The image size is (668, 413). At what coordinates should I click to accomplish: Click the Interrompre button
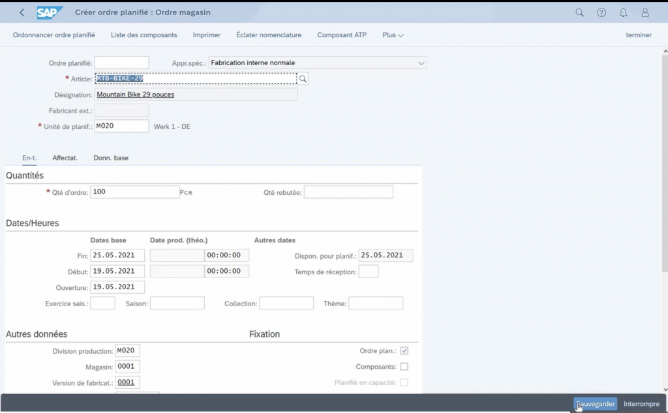641,404
